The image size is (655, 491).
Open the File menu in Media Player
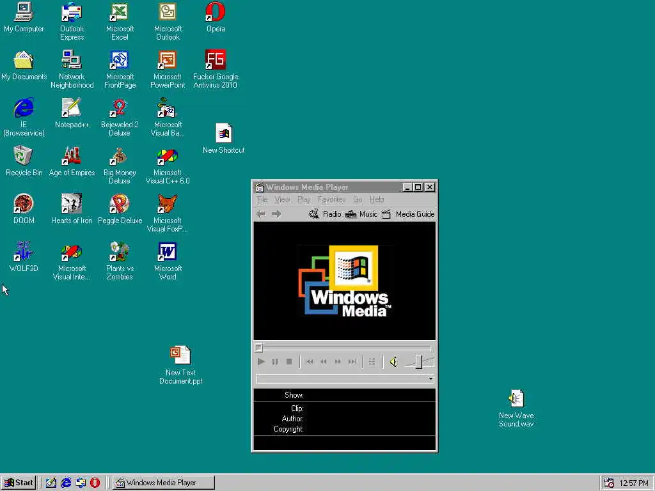pos(262,199)
